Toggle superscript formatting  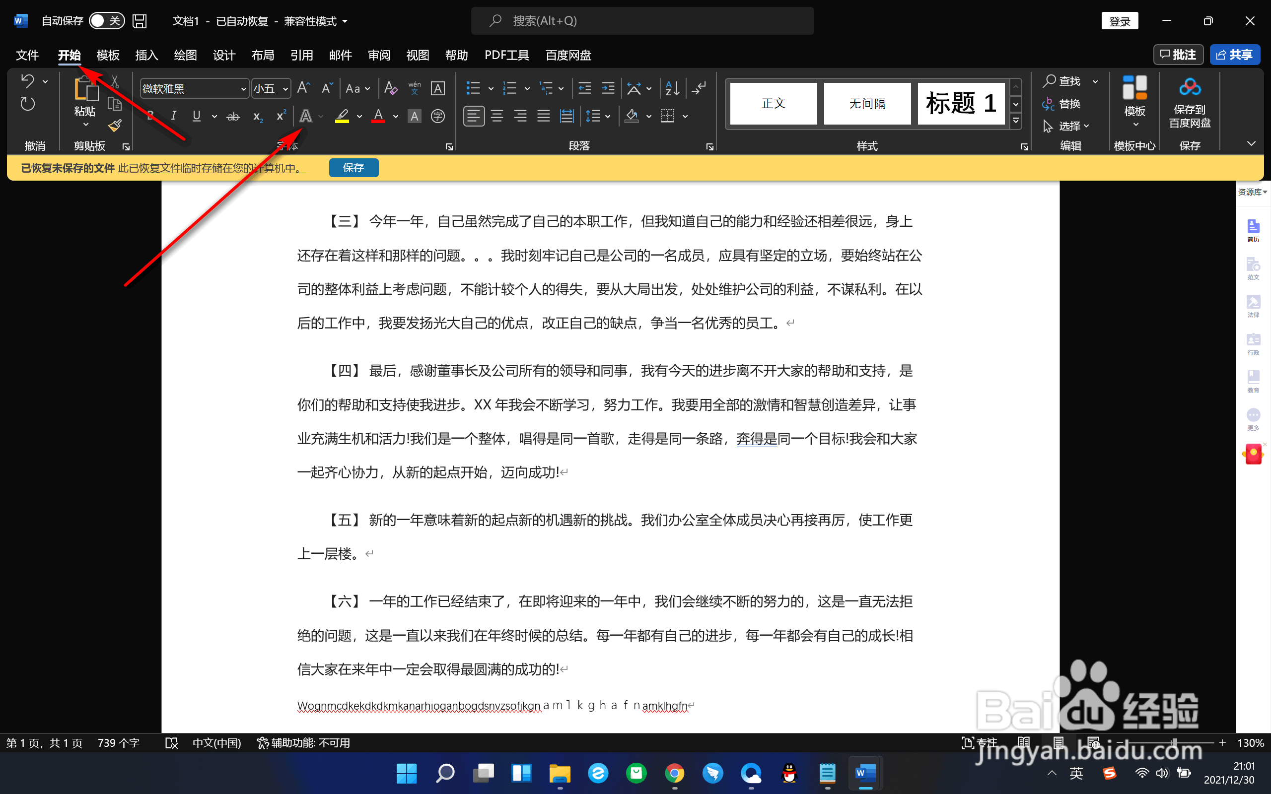(x=281, y=116)
